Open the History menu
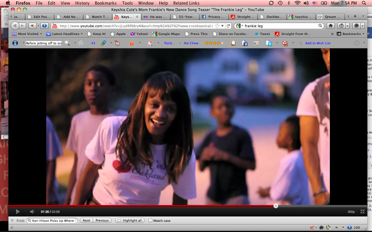The width and height of the screenshot is (372, 232). (x=82, y=3)
